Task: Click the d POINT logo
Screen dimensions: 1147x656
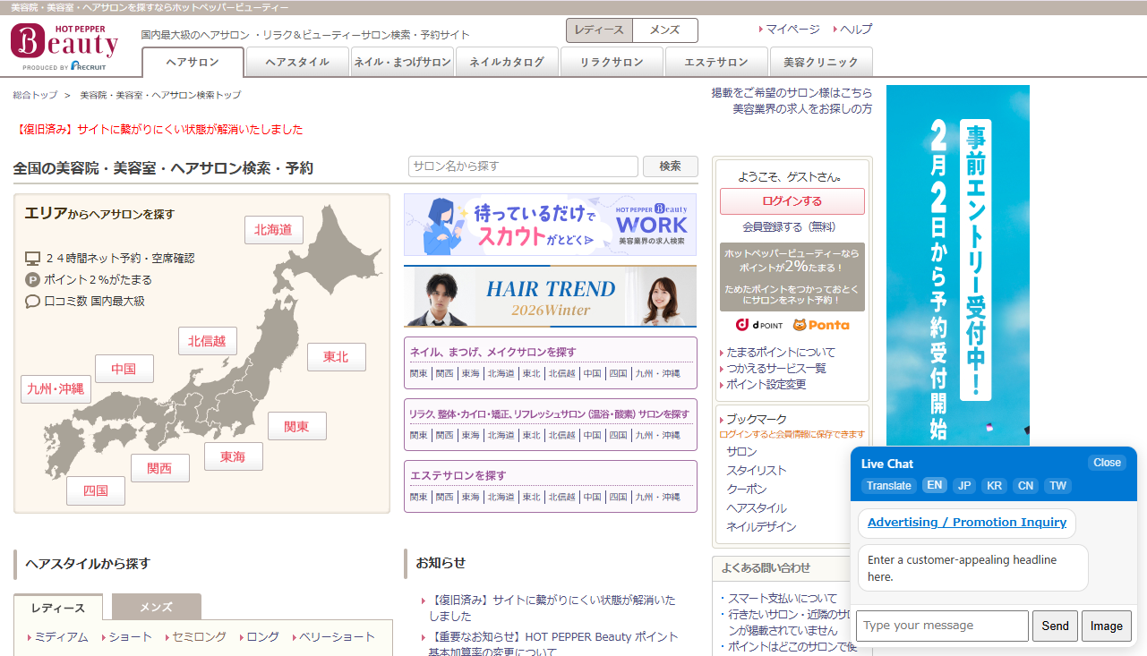Action: (x=760, y=325)
